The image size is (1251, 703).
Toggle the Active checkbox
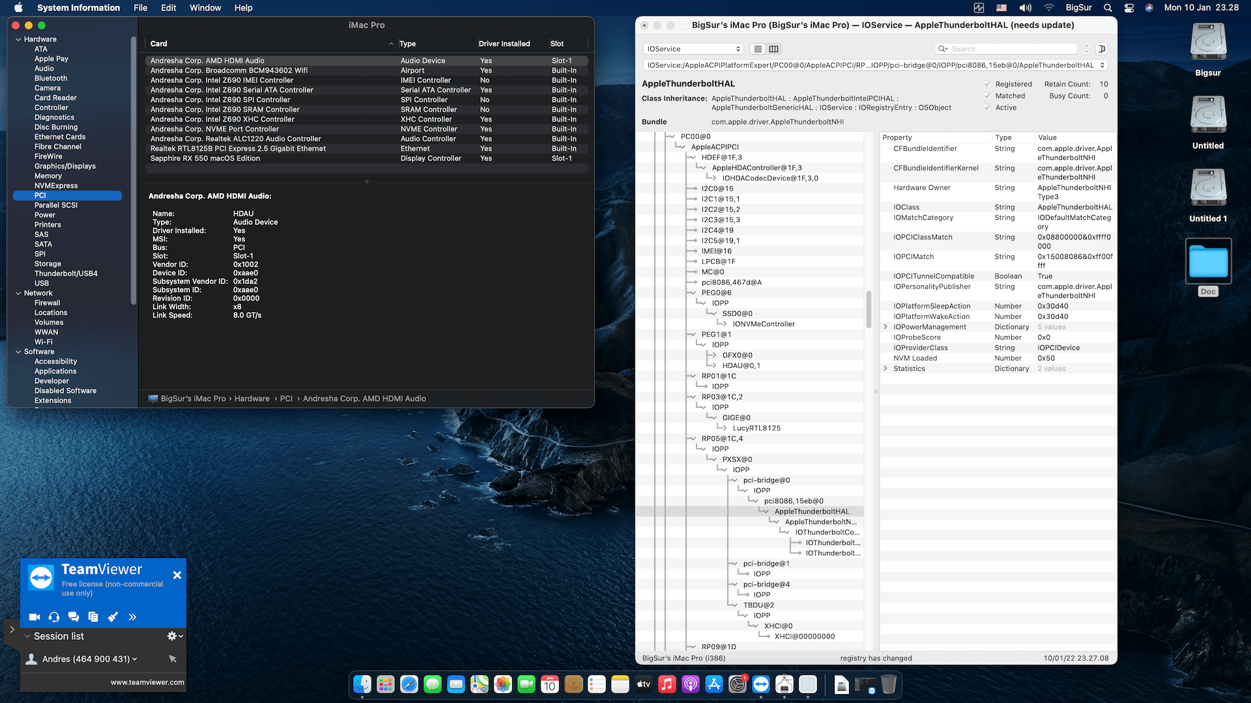[x=987, y=107]
